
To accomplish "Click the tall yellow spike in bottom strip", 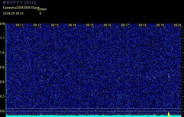I will click(169, 114).
